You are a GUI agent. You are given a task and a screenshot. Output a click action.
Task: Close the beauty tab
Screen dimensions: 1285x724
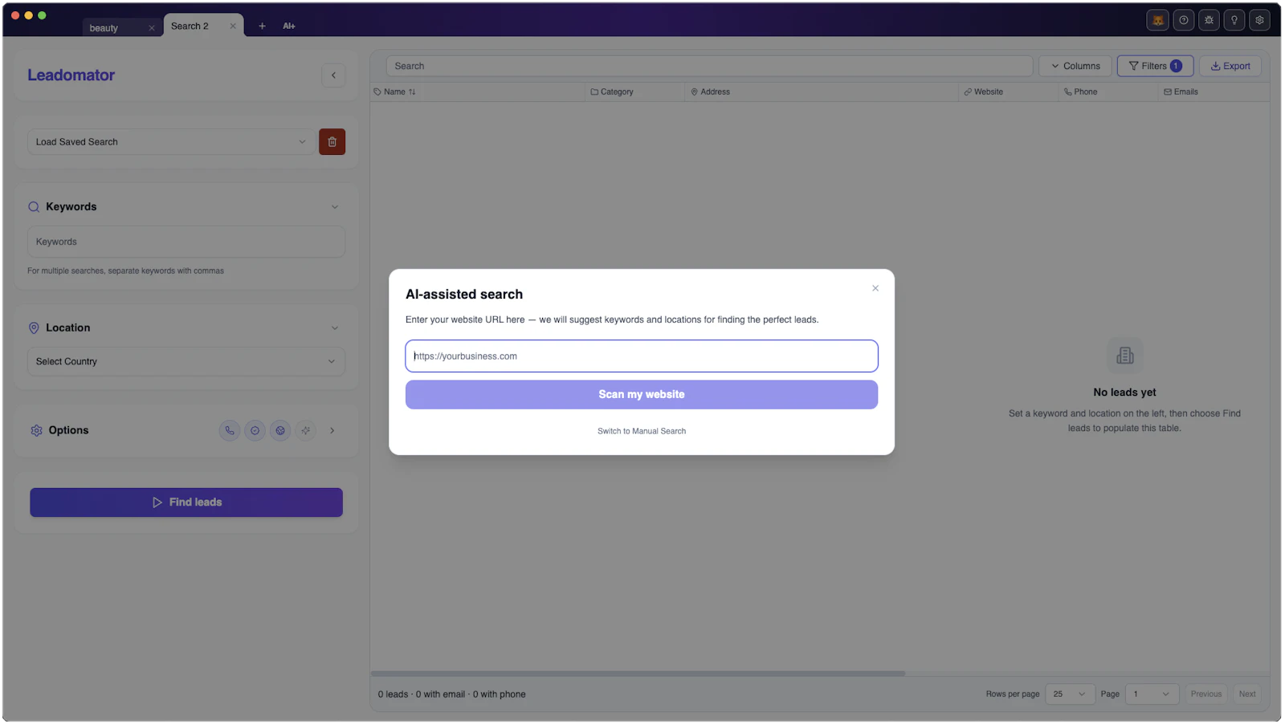point(151,28)
